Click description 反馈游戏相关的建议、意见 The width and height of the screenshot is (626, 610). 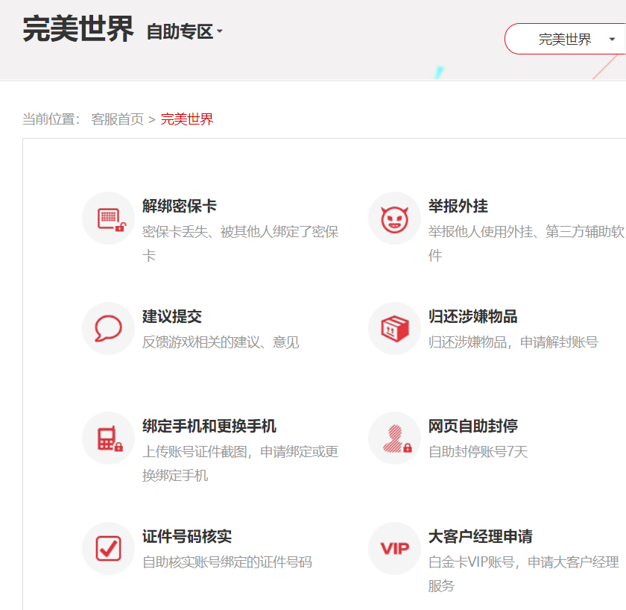click(x=221, y=342)
